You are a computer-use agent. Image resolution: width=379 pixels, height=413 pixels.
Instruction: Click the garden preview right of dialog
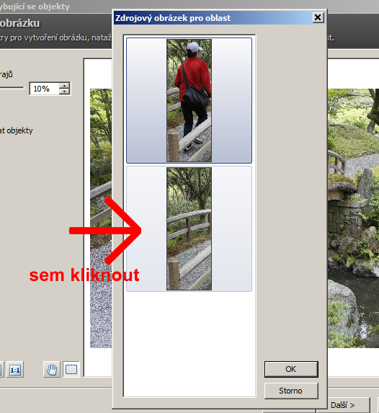click(x=353, y=218)
